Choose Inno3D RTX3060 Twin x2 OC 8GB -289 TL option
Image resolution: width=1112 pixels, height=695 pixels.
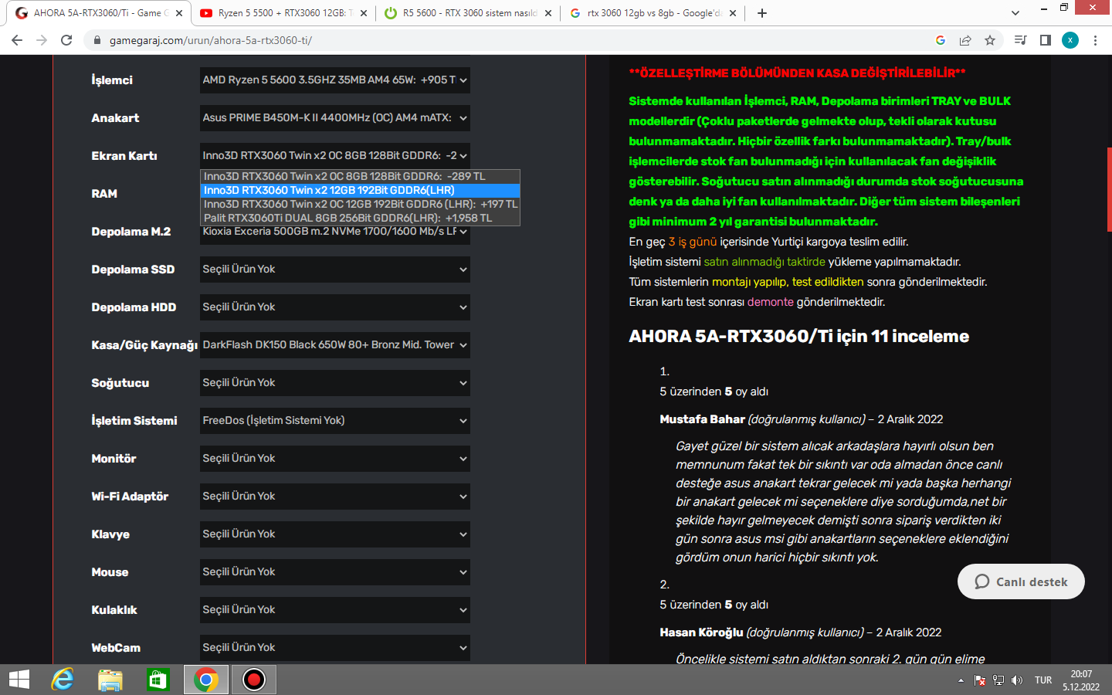(x=360, y=176)
